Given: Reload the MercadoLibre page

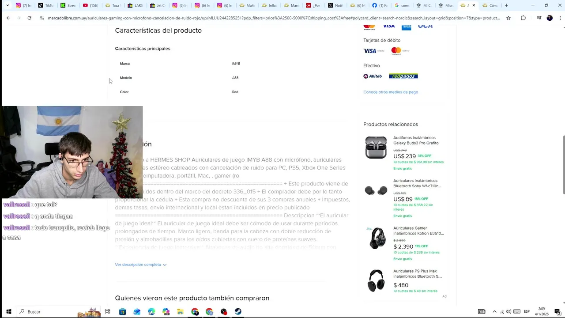Looking at the screenshot, I should pos(29,18).
